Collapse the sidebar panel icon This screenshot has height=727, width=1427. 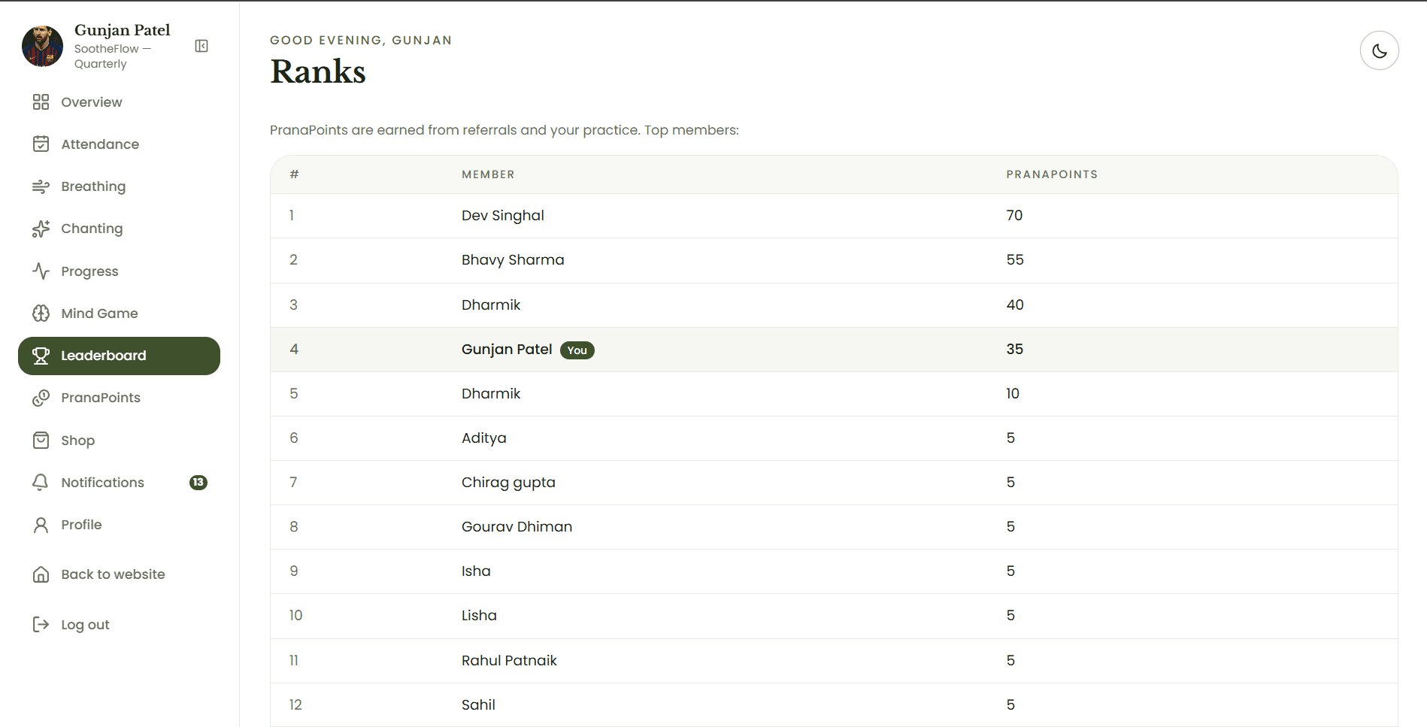(201, 46)
